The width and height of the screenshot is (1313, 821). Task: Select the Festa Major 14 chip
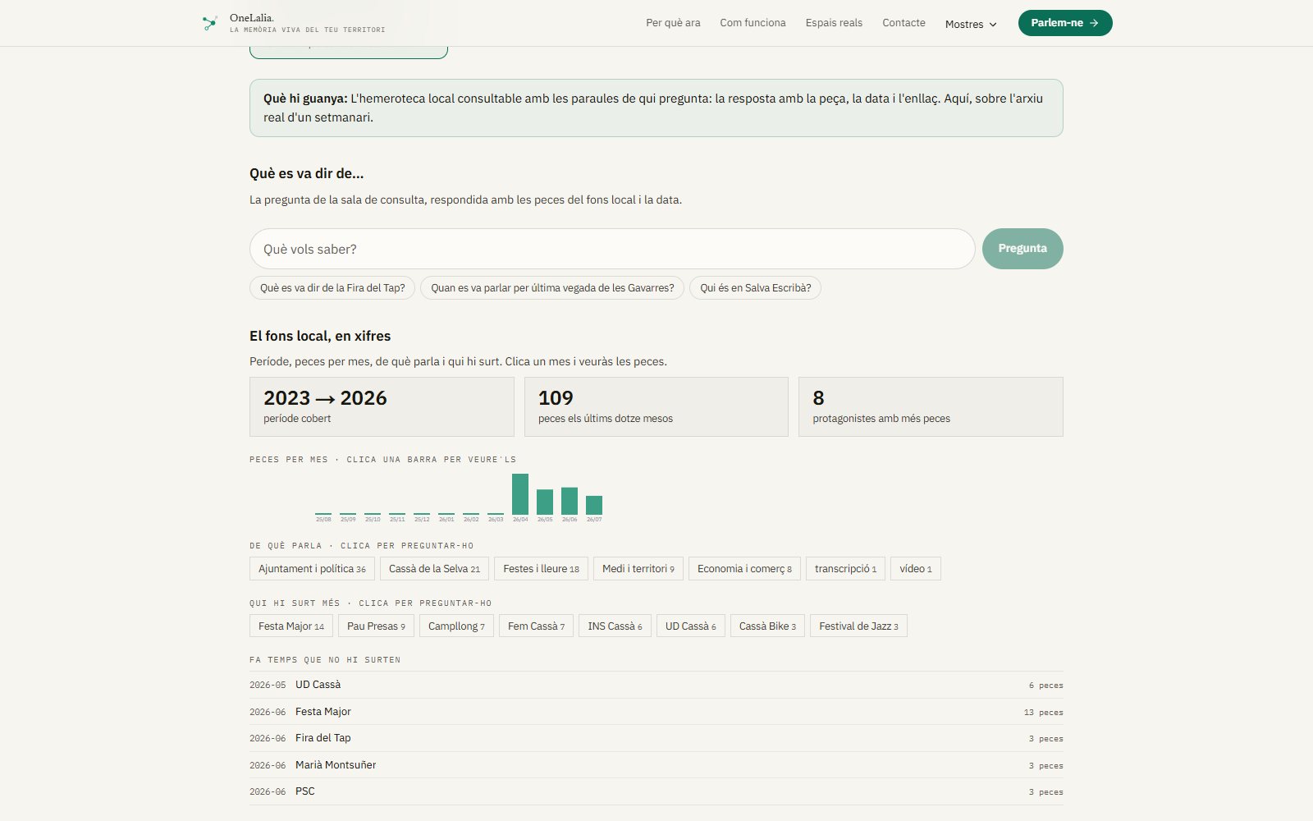click(291, 626)
